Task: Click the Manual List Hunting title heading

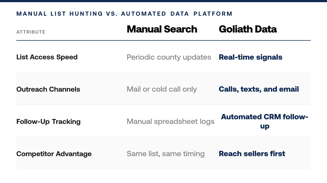Action: [125, 14]
